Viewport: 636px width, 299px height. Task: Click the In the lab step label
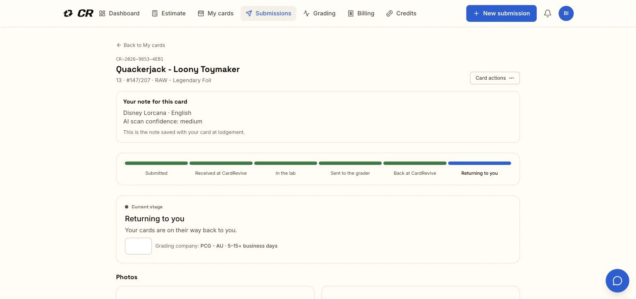(x=286, y=173)
